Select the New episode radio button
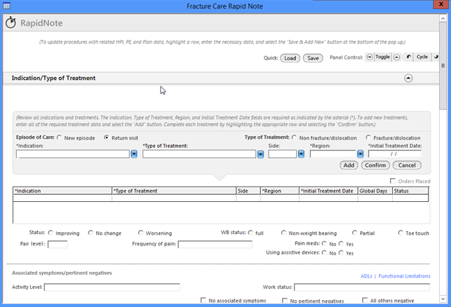This screenshot has width=451, height=307. (59, 137)
